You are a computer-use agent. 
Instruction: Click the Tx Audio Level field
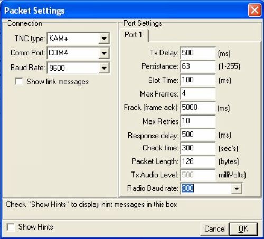(x=198, y=175)
